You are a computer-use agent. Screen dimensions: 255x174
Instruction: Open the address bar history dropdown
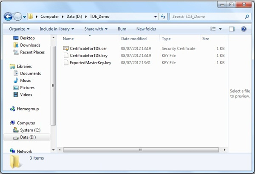tap(156, 17)
